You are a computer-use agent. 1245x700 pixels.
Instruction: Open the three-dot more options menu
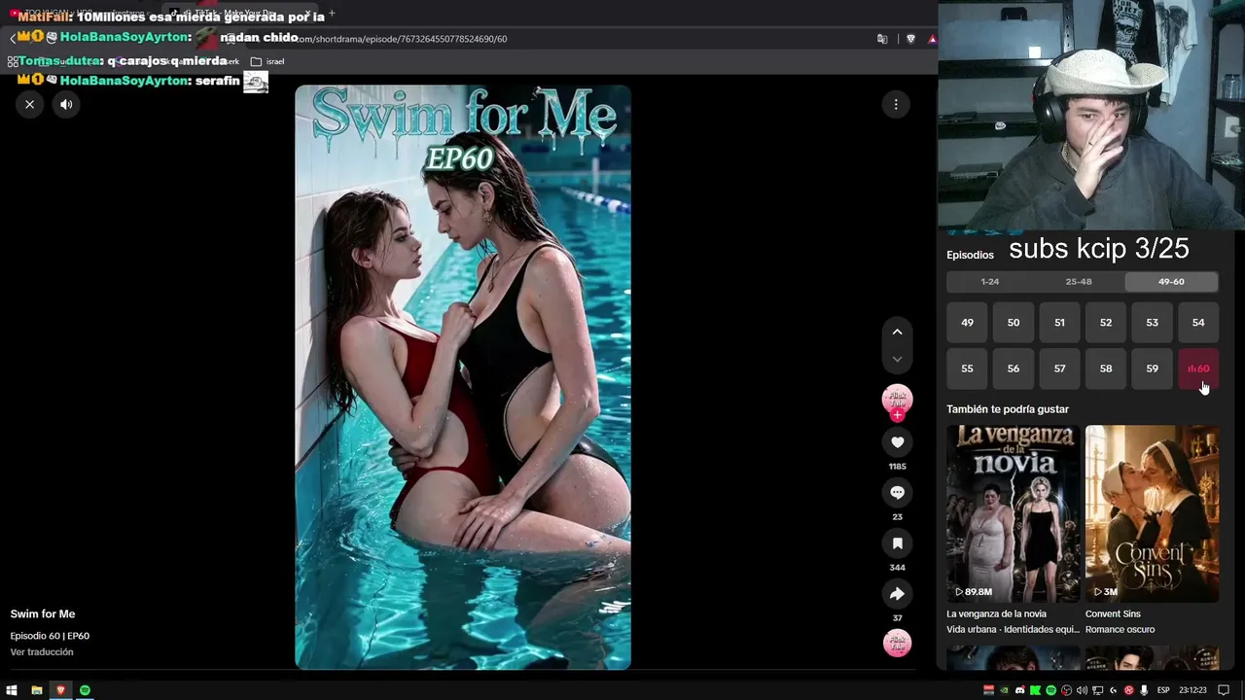pyautogui.click(x=896, y=104)
